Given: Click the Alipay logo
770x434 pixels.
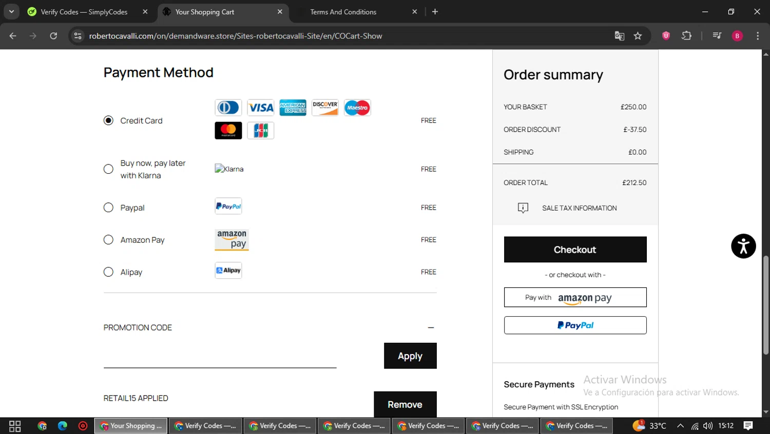Looking at the screenshot, I should pyautogui.click(x=228, y=271).
